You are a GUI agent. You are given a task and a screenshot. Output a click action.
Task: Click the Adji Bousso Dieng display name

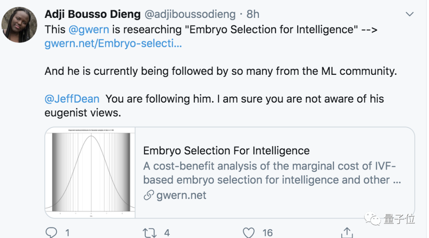(x=93, y=14)
